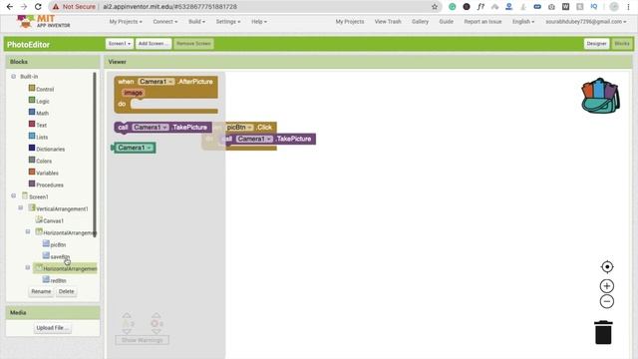Click the Rename button
The height and width of the screenshot is (359, 638).
[41, 291]
